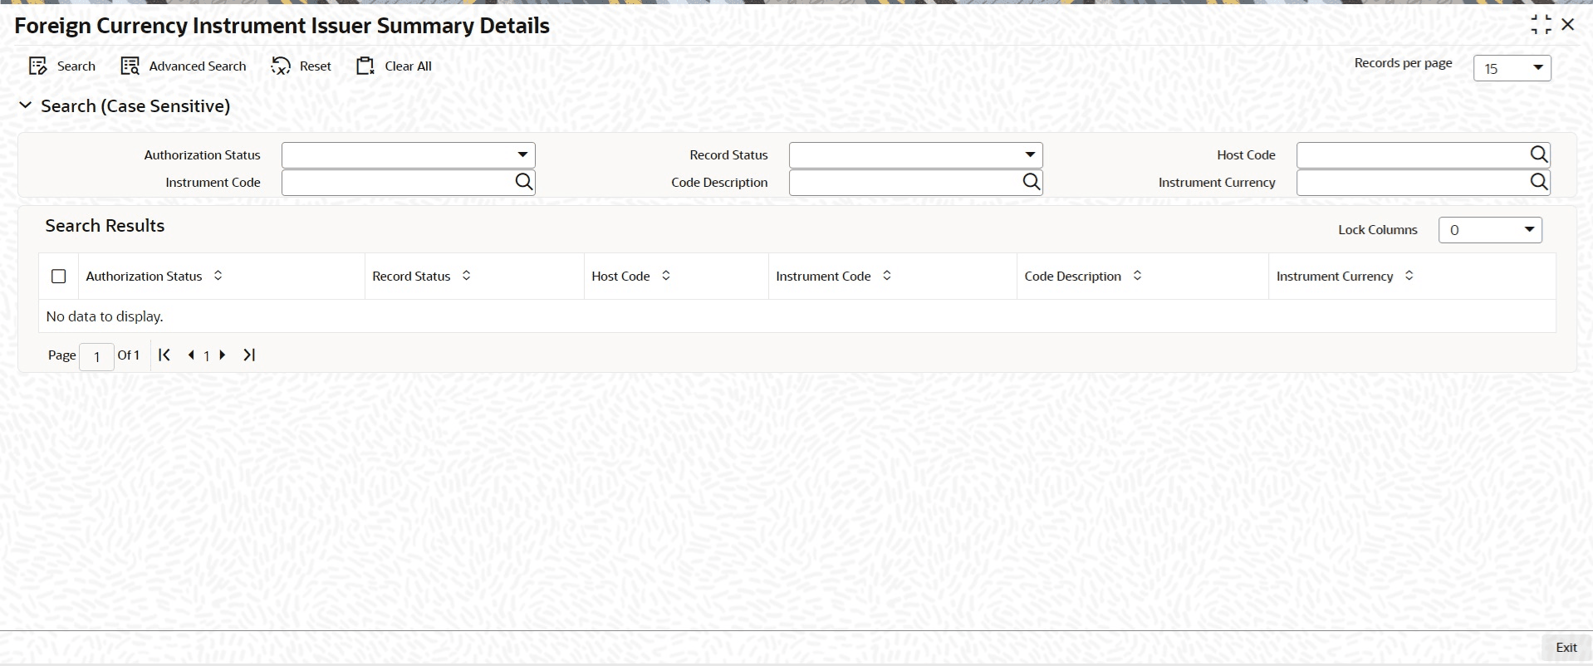The height and width of the screenshot is (666, 1593).
Task: Sort by Code Description column
Action: 1137,276
